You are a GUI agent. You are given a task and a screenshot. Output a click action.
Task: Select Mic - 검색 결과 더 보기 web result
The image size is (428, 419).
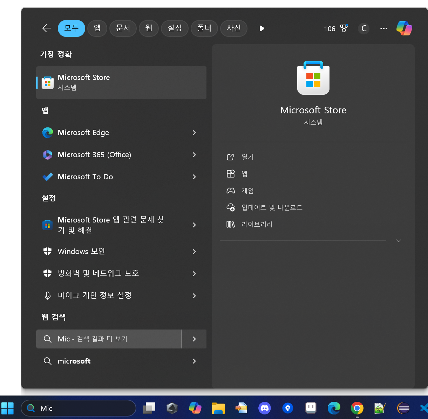pos(109,339)
